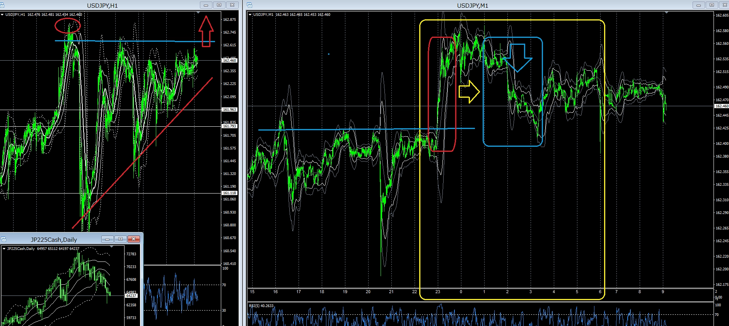Expand the USDJPY,M1 chart label triangle
729x326 pixels.
pyautogui.click(x=250, y=15)
